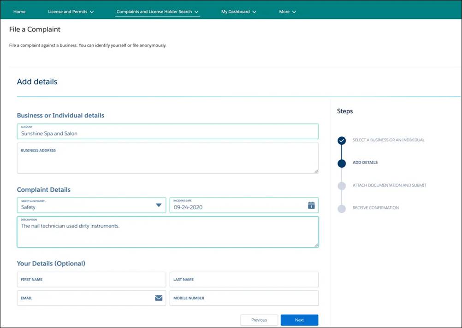Click 'Receive Confirmation' step label
This screenshot has width=462, height=328.
coord(376,208)
